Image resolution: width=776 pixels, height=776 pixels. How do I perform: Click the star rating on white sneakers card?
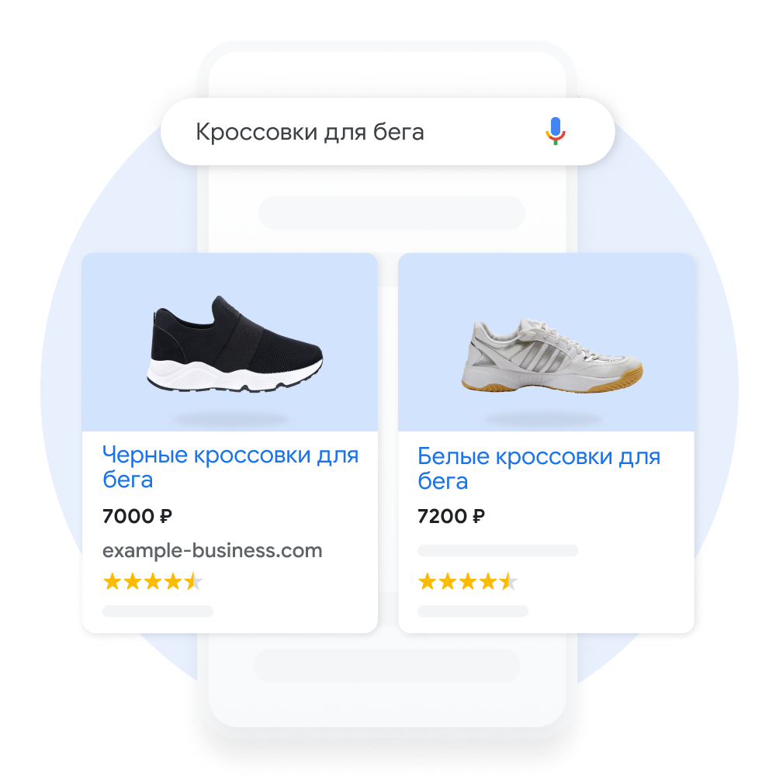pos(468,581)
